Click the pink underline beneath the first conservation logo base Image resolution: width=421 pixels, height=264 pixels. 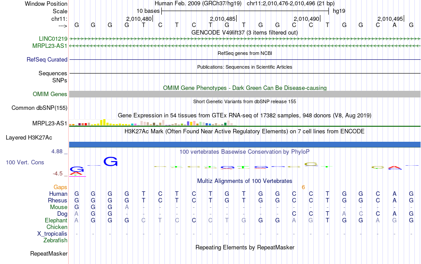click(78, 177)
